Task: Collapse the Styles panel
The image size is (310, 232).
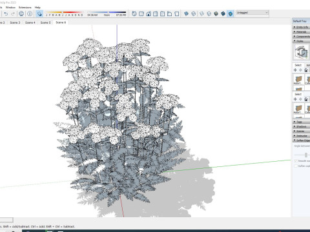Action: [x=302, y=41]
